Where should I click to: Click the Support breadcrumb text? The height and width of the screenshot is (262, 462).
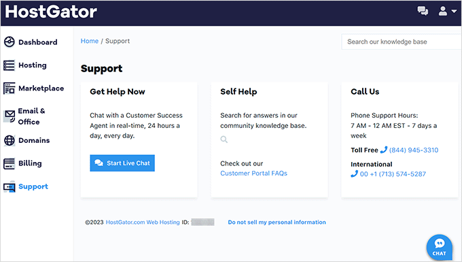tap(118, 41)
